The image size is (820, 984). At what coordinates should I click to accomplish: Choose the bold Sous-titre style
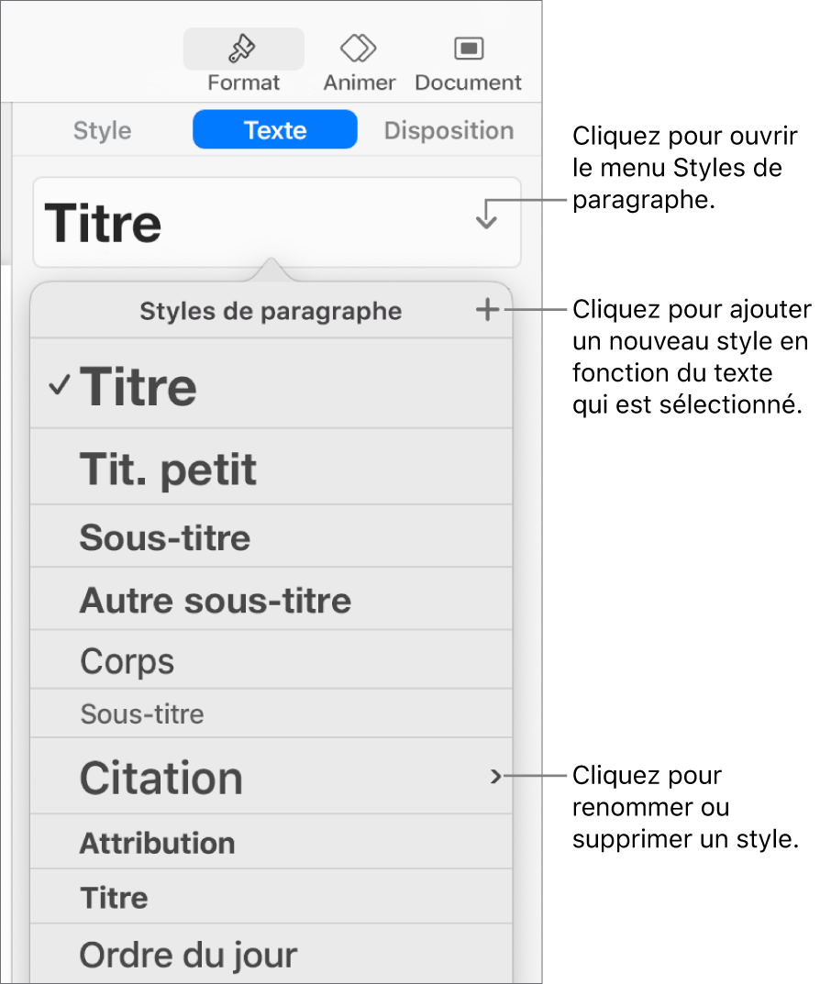[165, 537]
